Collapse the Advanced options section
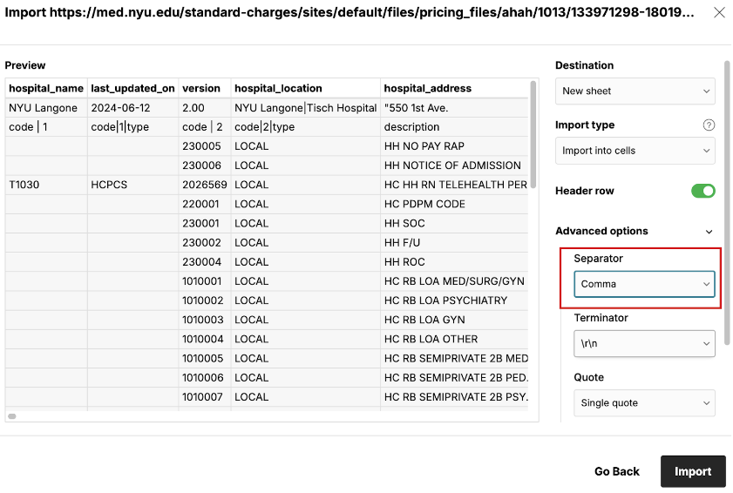The image size is (733, 493). pyautogui.click(x=709, y=232)
